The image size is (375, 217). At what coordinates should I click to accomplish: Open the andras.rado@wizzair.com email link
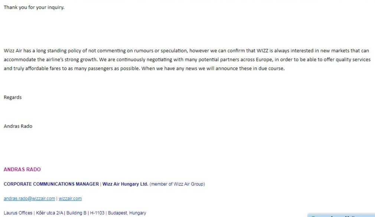(29, 198)
